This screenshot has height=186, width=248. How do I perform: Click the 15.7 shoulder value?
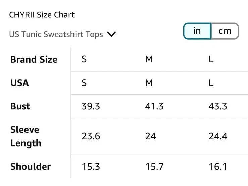[x=154, y=167]
